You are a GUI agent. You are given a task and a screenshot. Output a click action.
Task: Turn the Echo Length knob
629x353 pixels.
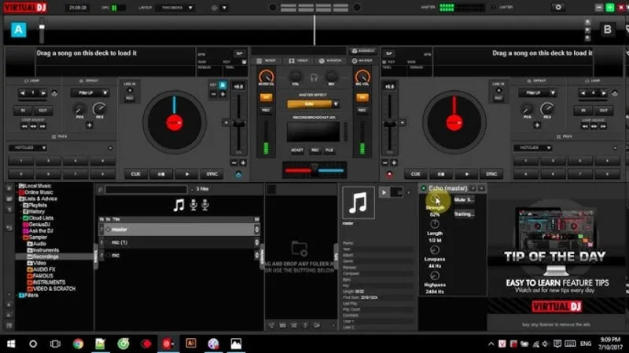435,224
